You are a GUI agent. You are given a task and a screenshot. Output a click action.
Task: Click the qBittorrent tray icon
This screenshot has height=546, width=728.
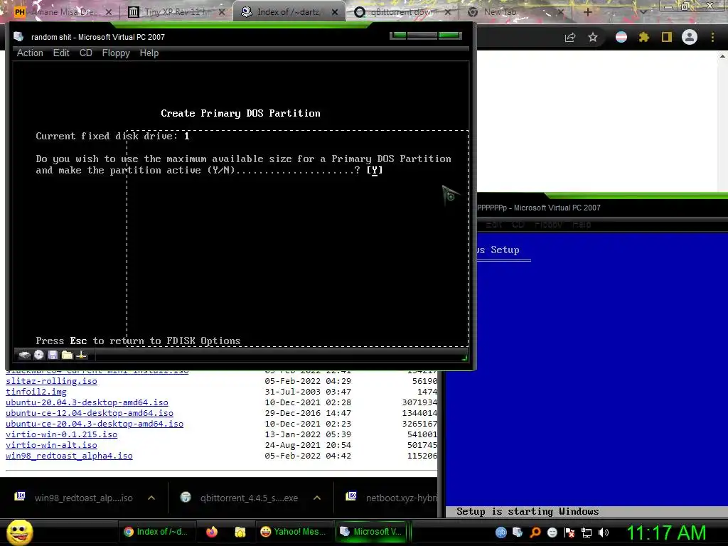tap(501, 532)
